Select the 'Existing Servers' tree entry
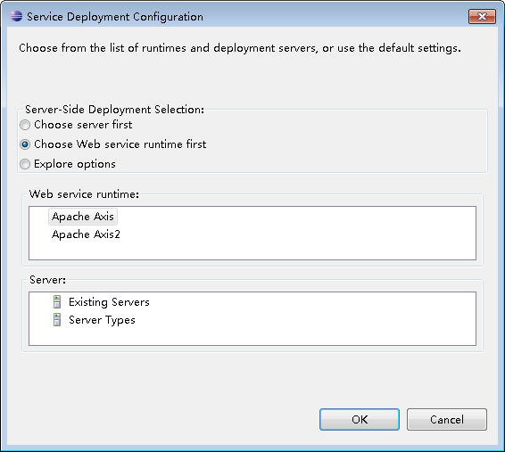This screenshot has height=452, width=505. tap(109, 302)
